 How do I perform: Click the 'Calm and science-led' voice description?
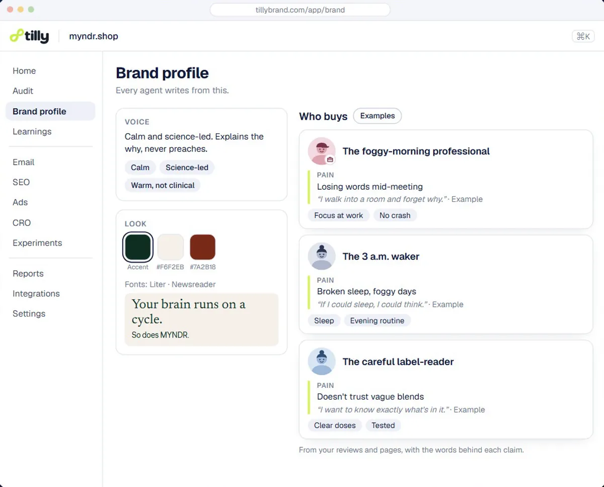[x=194, y=142]
